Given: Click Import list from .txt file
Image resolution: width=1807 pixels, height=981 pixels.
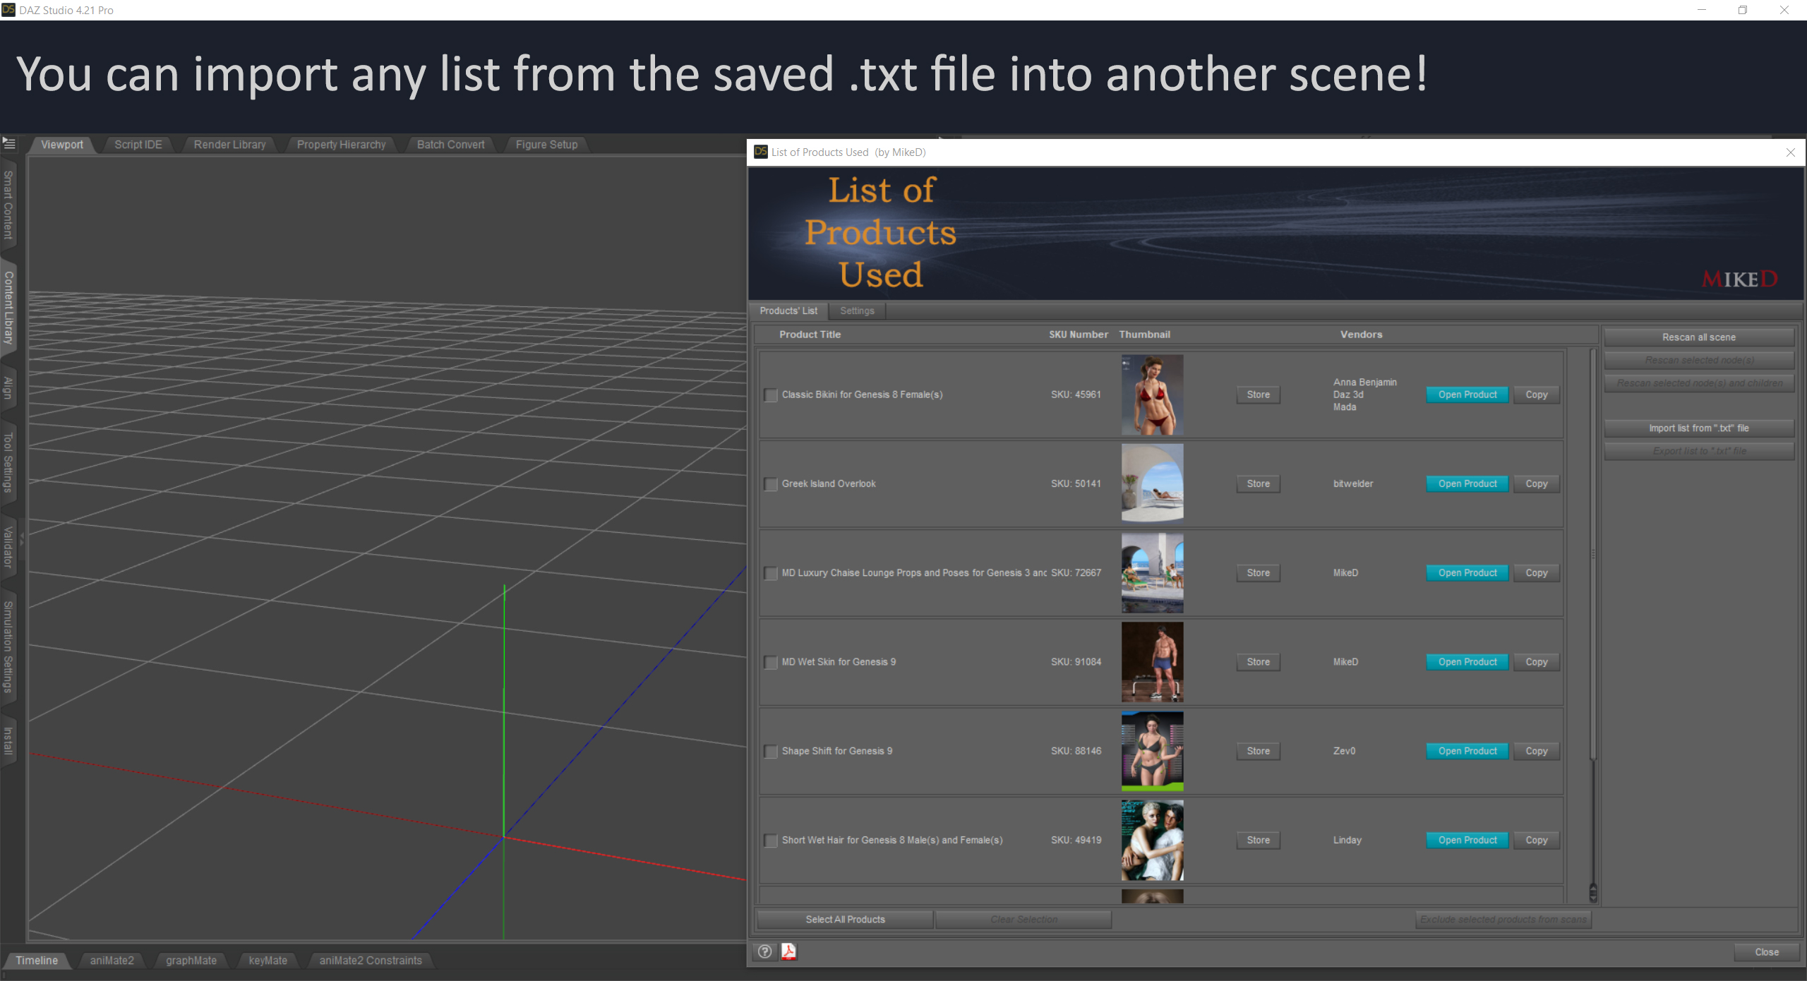Looking at the screenshot, I should [1699, 428].
